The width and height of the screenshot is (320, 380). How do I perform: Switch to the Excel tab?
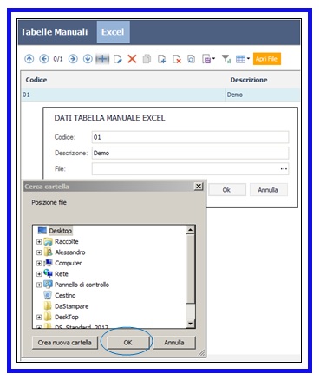[x=113, y=32]
